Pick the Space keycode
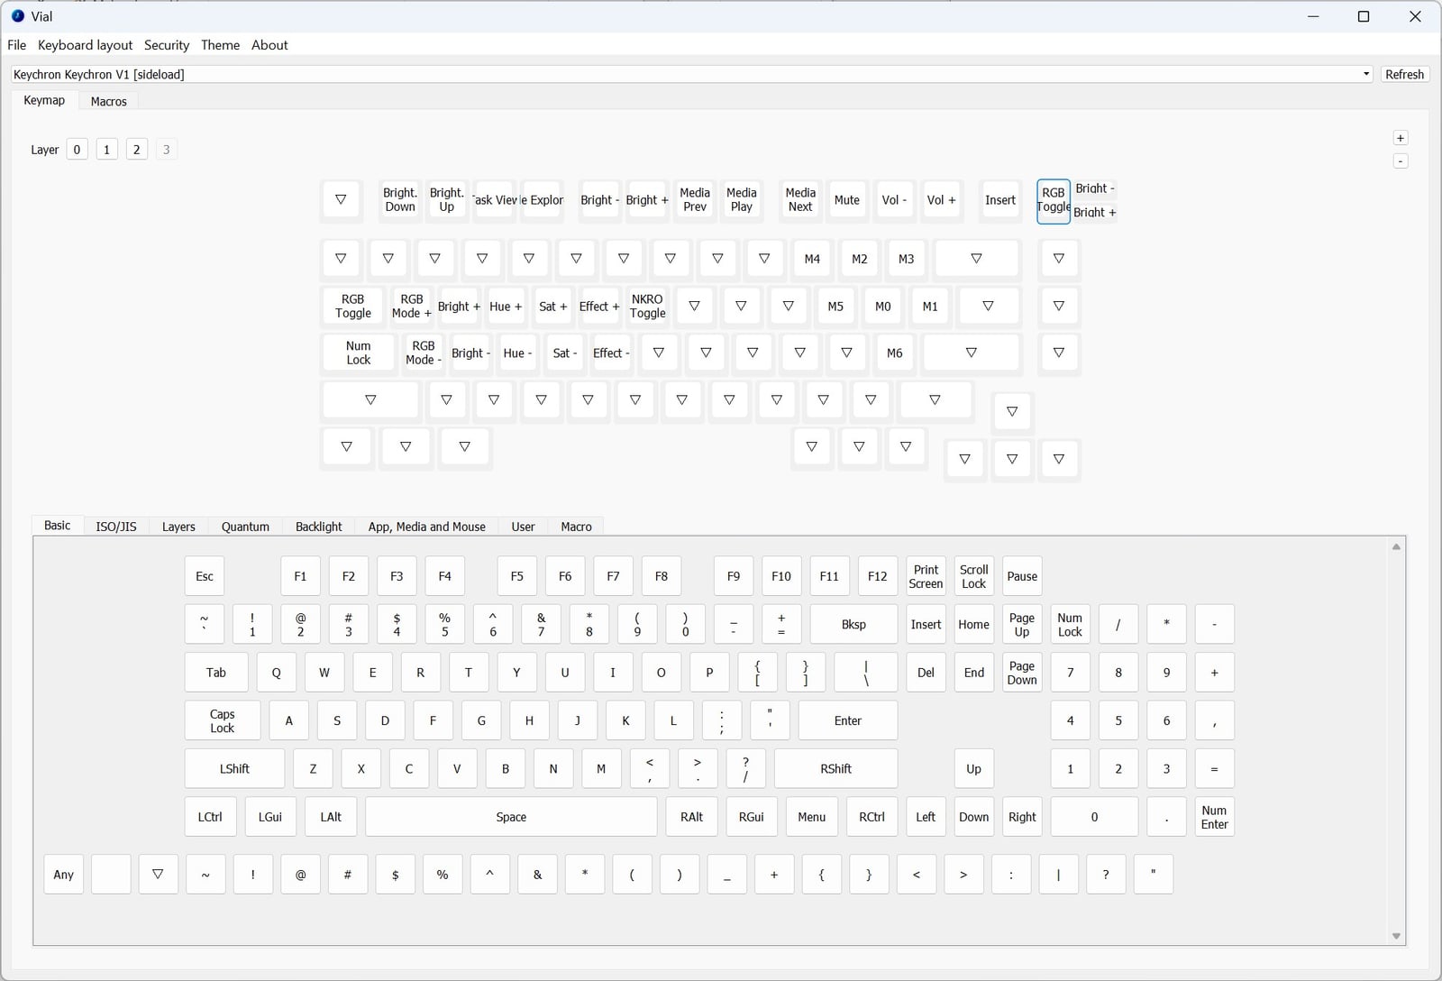Viewport: 1442px width, 981px height. (511, 817)
